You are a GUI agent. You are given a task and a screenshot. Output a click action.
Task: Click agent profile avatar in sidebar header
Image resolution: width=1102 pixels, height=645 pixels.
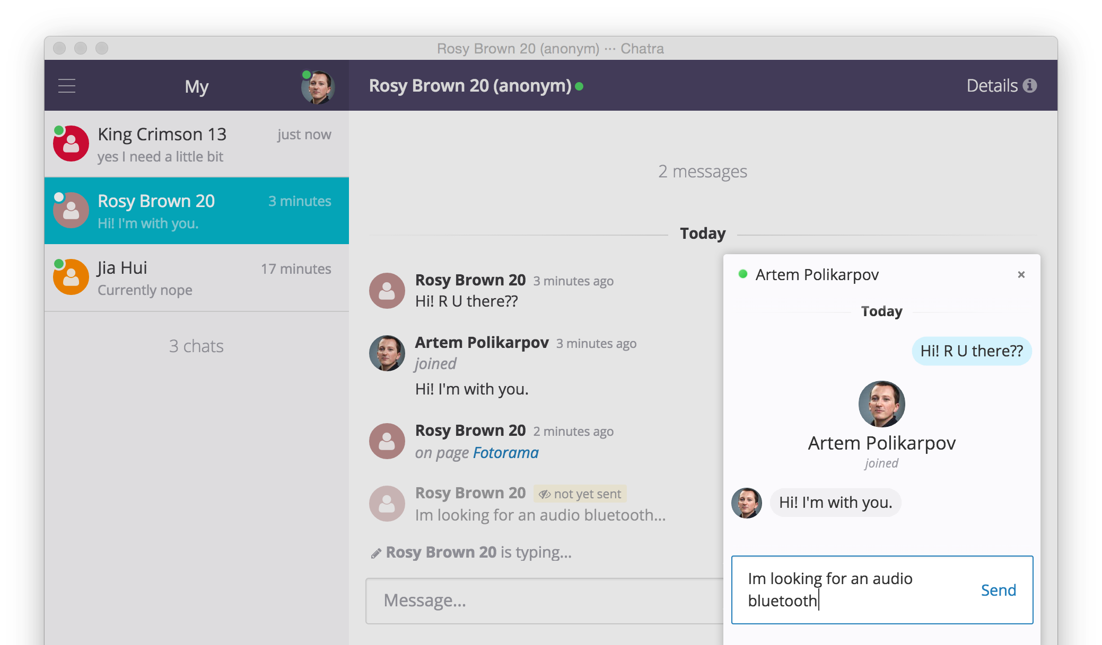[x=318, y=87]
